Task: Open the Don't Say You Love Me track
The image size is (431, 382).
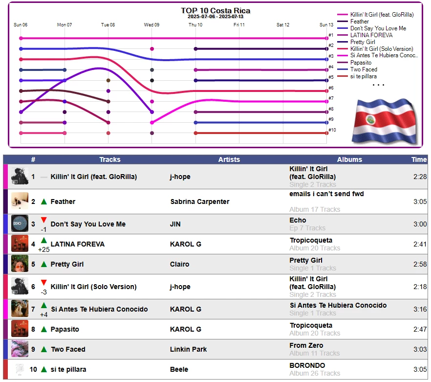Action: pos(88,224)
